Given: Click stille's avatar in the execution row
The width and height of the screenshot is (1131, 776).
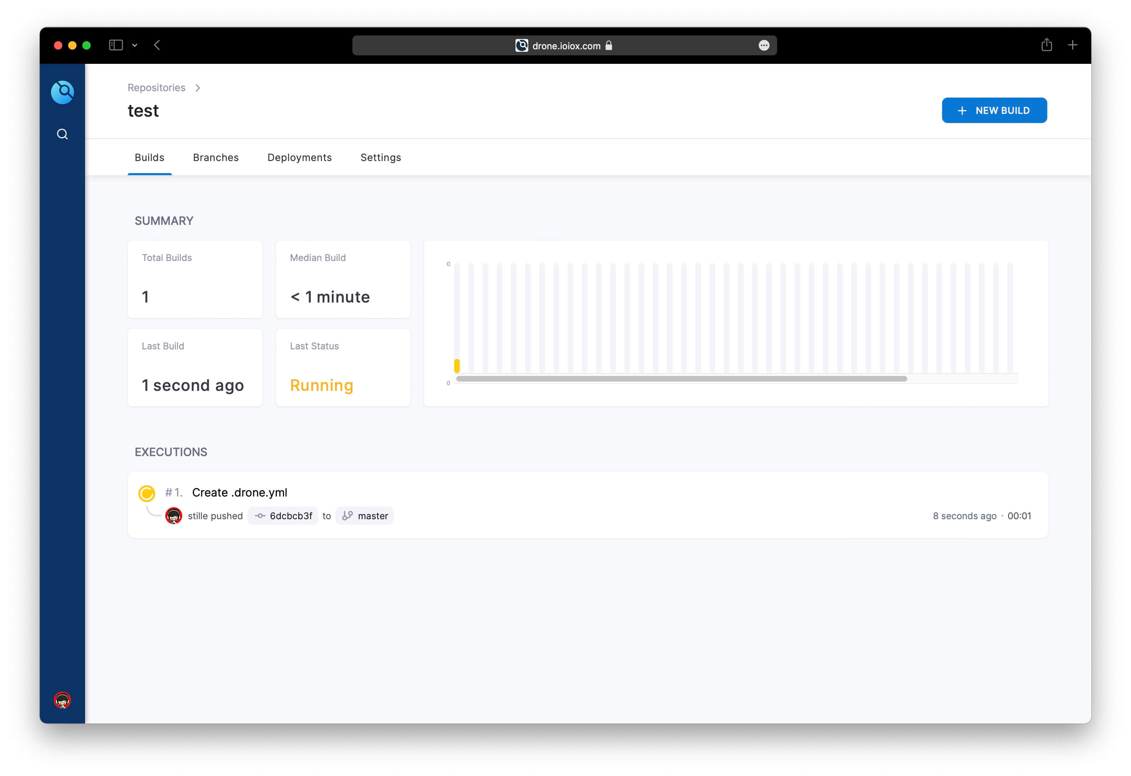Looking at the screenshot, I should [x=174, y=516].
